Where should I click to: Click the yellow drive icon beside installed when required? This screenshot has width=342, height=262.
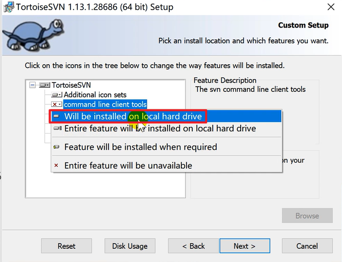coord(57,147)
